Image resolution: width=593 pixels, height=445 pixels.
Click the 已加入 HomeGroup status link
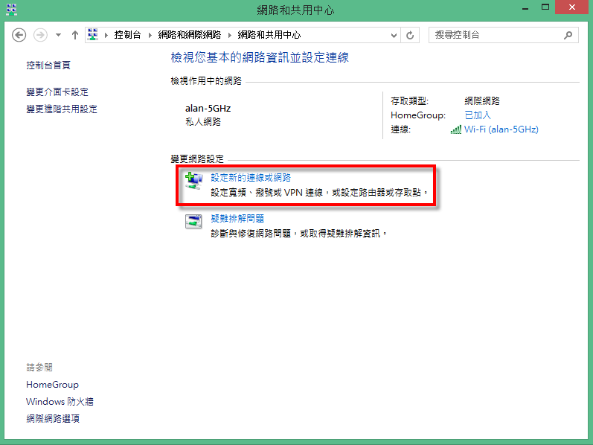click(x=478, y=115)
